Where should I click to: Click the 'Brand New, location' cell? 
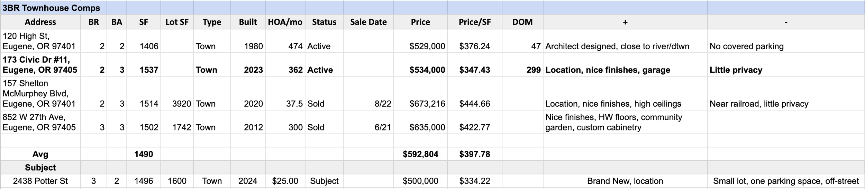(625, 181)
